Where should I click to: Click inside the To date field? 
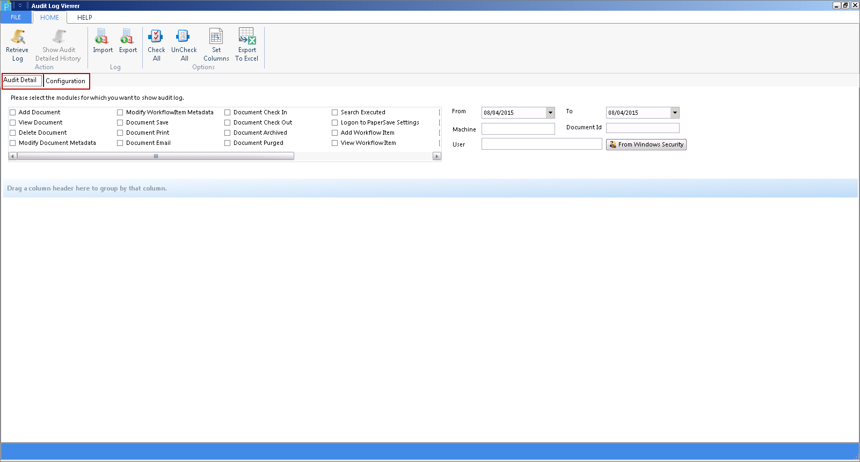[638, 113]
